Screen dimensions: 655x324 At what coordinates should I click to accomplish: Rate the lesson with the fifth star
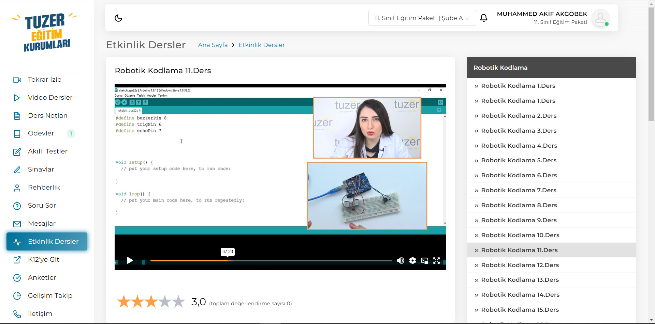(178, 302)
